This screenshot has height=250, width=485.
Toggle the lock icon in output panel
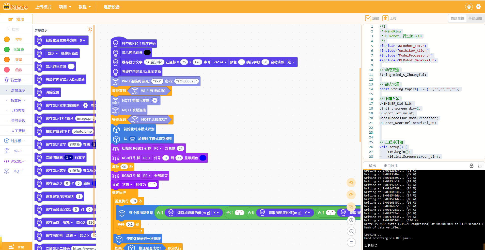coord(471,166)
